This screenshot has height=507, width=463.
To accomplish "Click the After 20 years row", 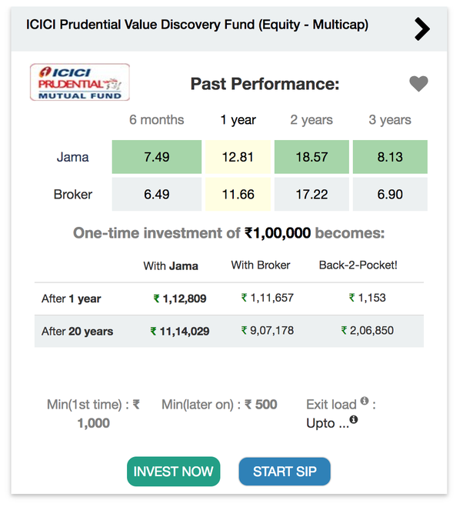I will [229, 331].
